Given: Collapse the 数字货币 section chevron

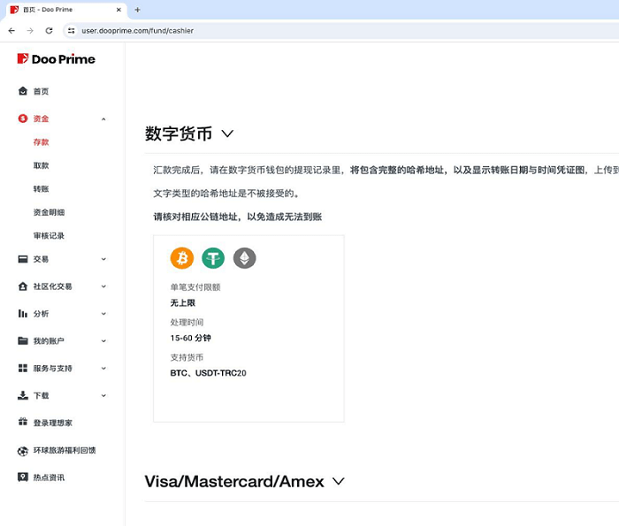Looking at the screenshot, I should (227, 133).
